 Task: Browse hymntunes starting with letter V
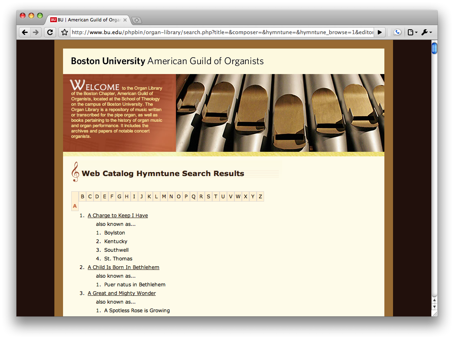(231, 196)
